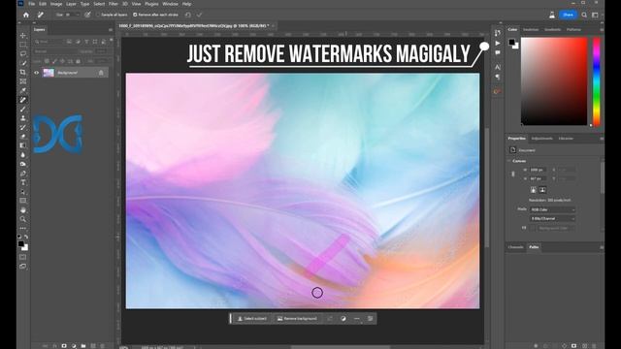Select the Gradient tool
The width and height of the screenshot is (621, 349).
pyautogui.click(x=23, y=145)
